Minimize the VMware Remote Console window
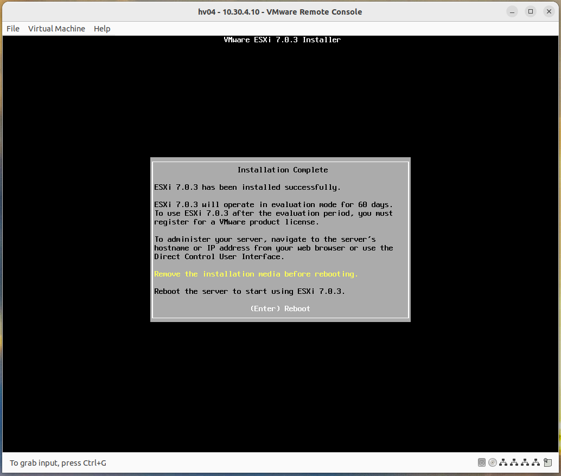This screenshot has width=561, height=476. click(x=512, y=11)
